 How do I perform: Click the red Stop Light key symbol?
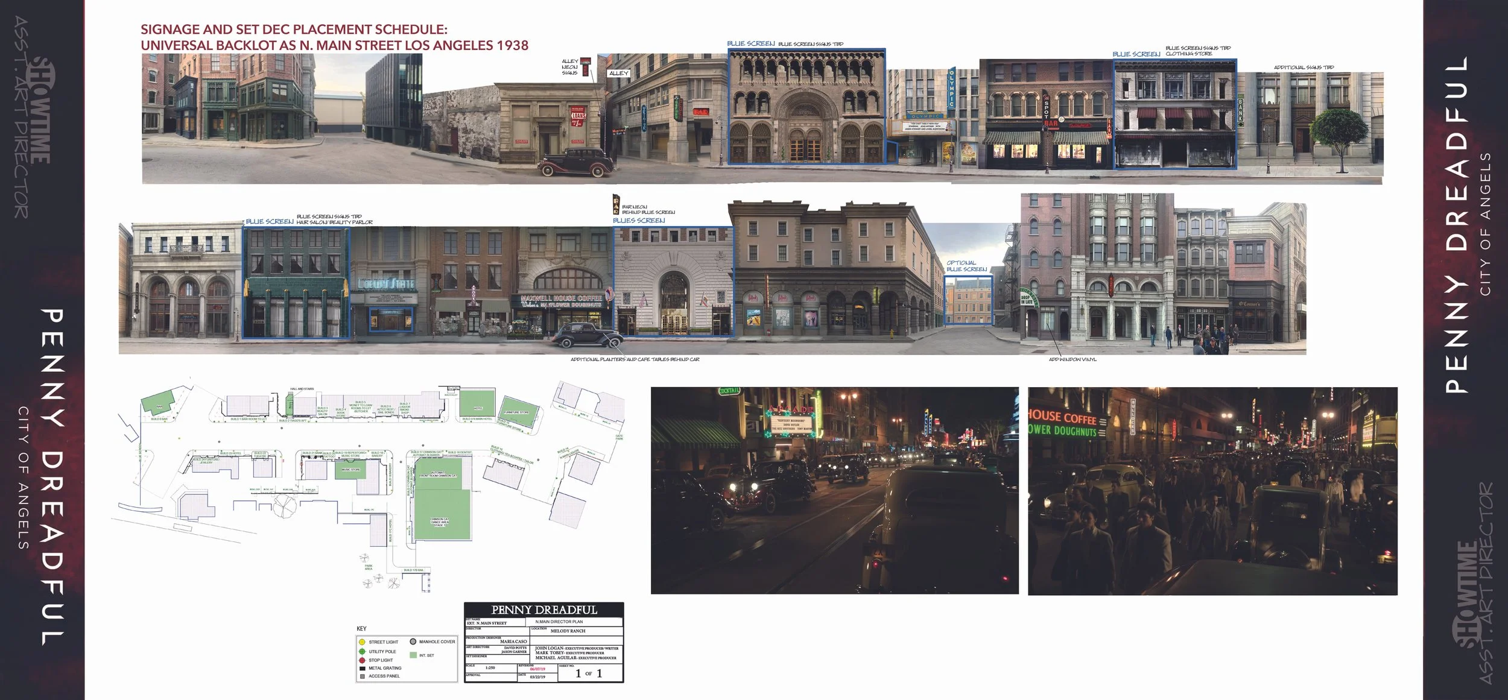pos(362,660)
